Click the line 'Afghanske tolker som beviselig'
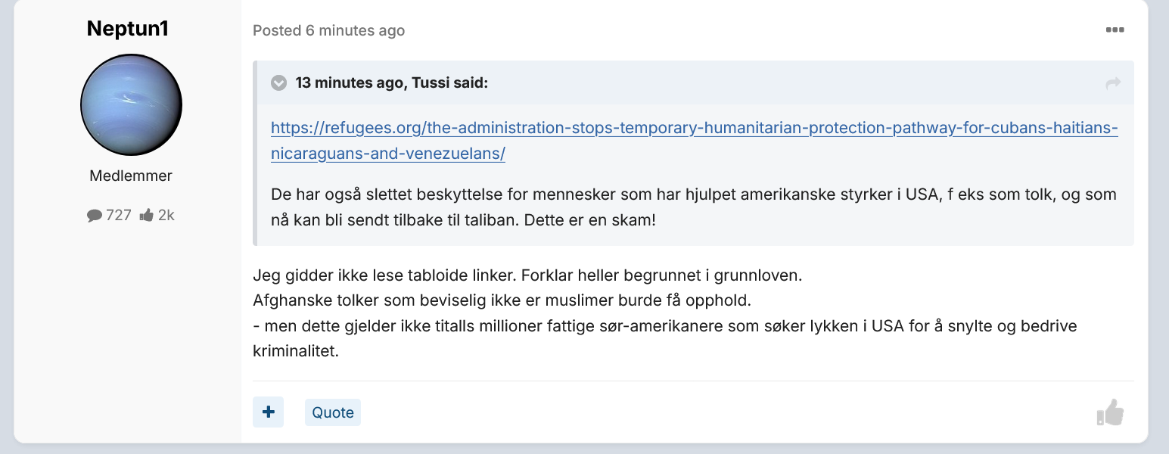The image size is (1169, 454). pos(502,300)
